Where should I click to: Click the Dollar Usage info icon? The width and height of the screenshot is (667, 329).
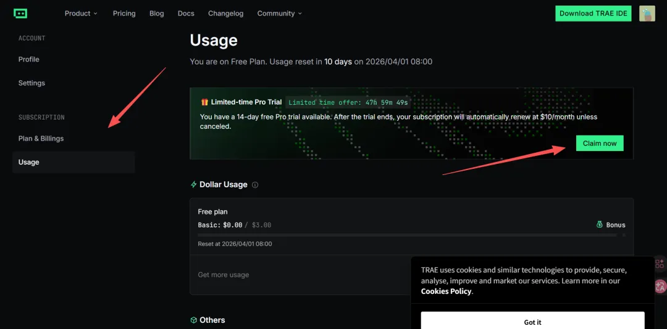[255, 185]
